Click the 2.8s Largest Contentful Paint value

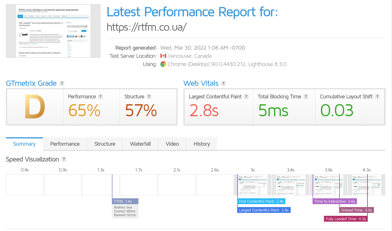[x=204, y=110]
